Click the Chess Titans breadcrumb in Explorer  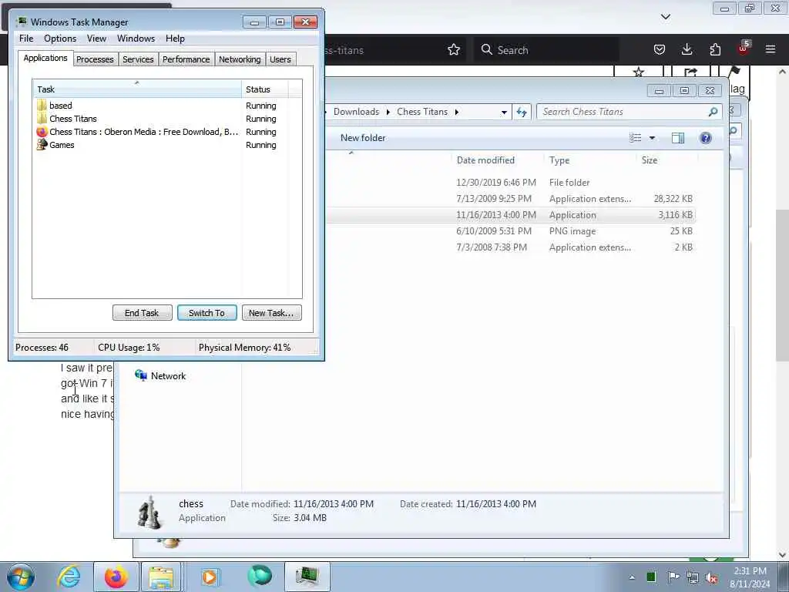point(422,112)
